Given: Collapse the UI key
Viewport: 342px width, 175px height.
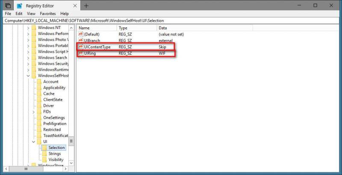Looking at the screenshot, I should [34, 142].
